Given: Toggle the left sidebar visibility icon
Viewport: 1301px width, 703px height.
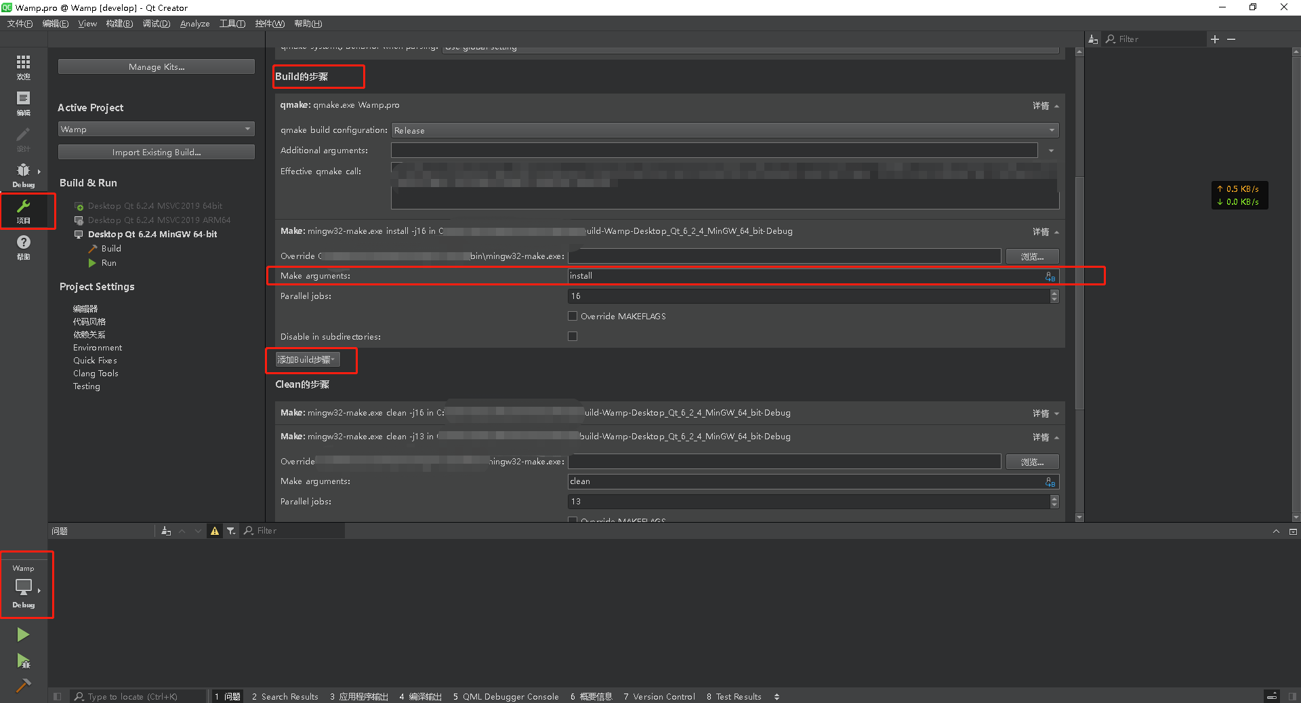Looking at the screenshot, I should pyautogui.click(x=58, y=696).
